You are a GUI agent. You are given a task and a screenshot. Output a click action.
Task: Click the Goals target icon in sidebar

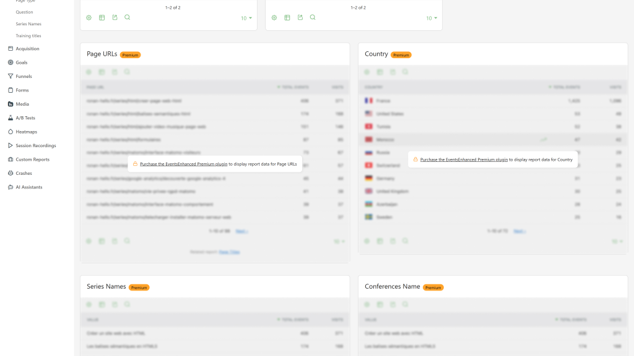pyautogui.click(x=11, y=62)
